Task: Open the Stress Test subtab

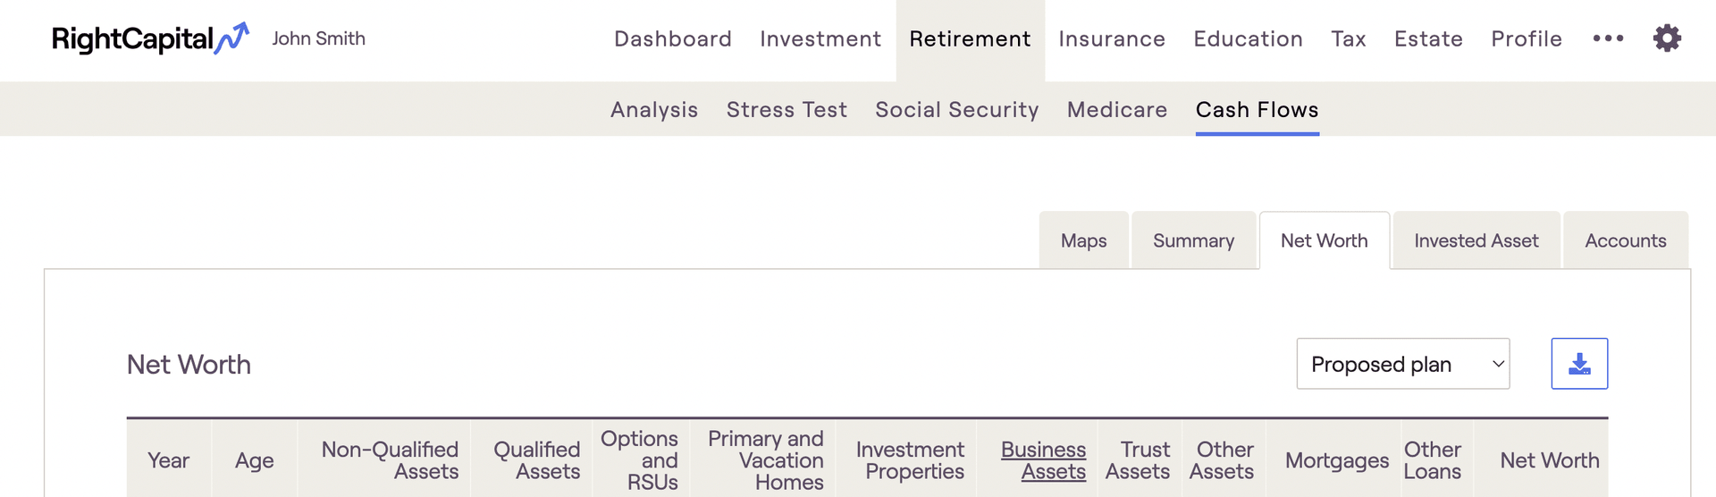Action: tap(786, 110)
